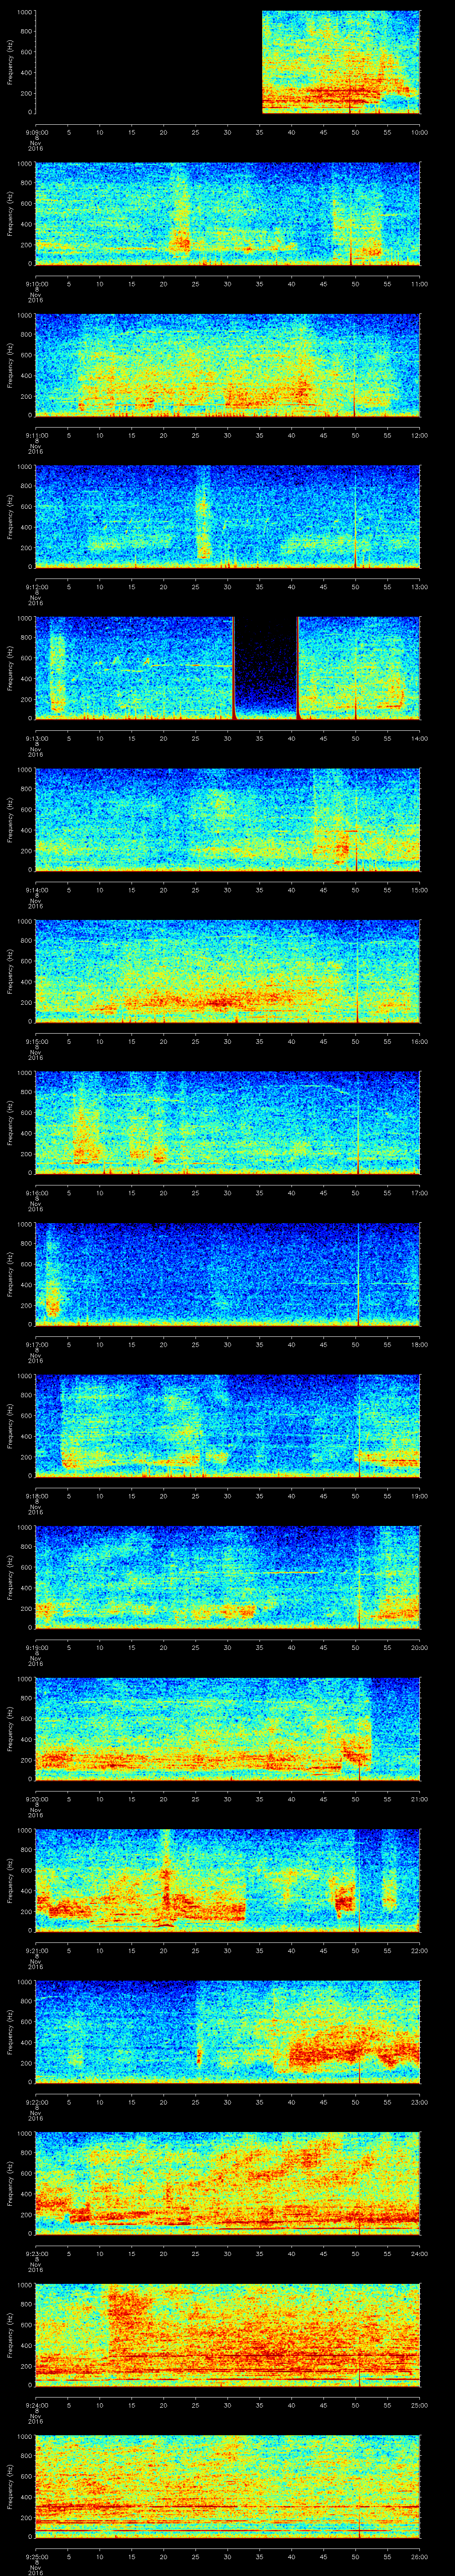The height and width of the screenshot is (2576, 455).
Task: Click the '9:16:00' start time label
Action: [36, 1193]
